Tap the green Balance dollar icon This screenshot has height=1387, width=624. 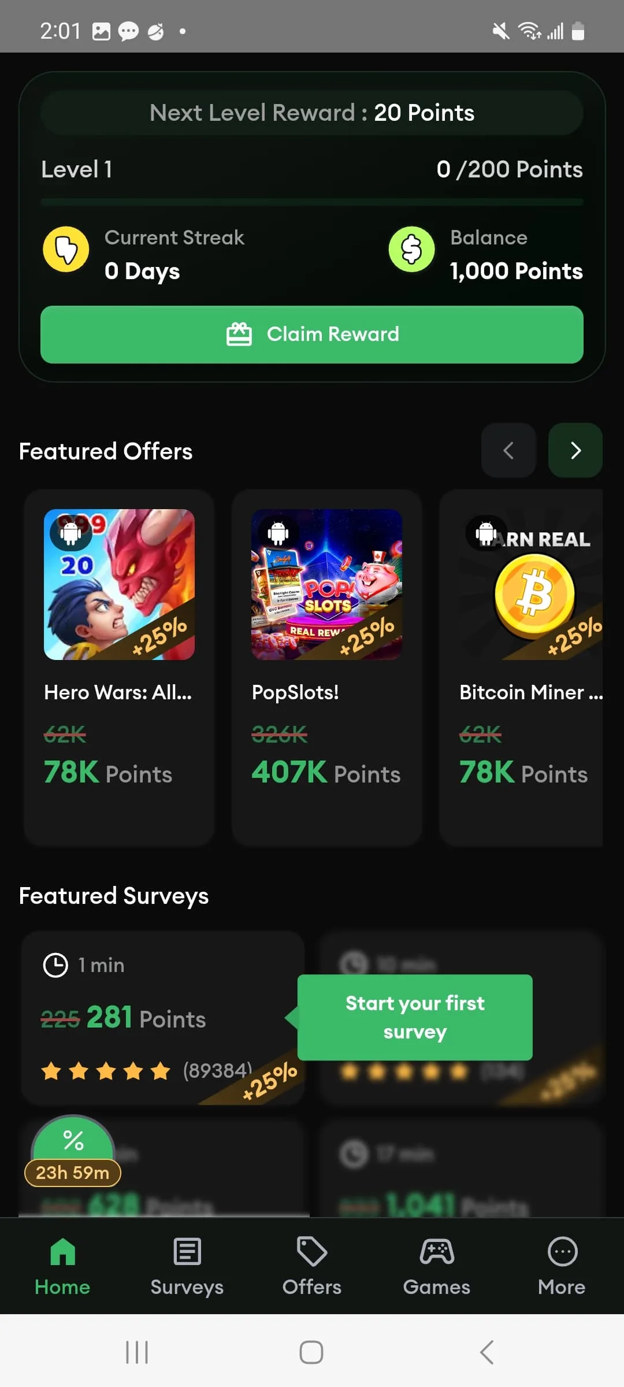411,249
